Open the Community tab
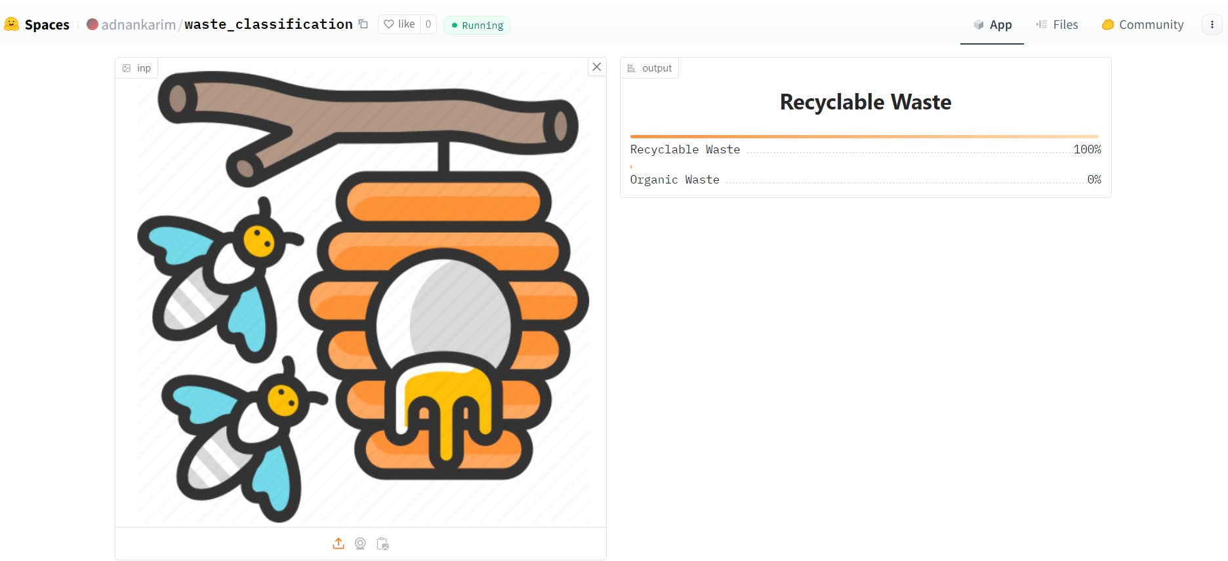Viewport: 1228px width, 561px height. pyautogui.click(x=1142, y=24)
